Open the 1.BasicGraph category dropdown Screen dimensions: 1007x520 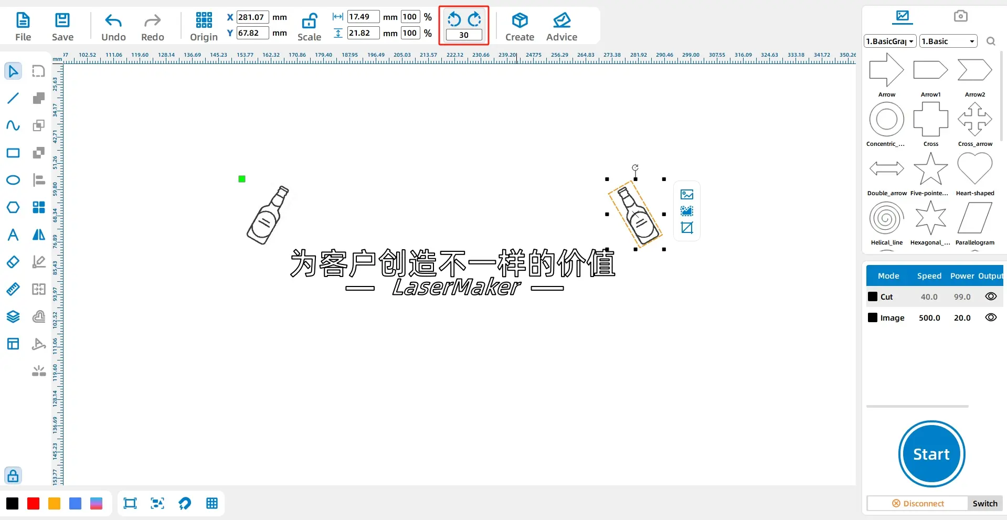890,41
